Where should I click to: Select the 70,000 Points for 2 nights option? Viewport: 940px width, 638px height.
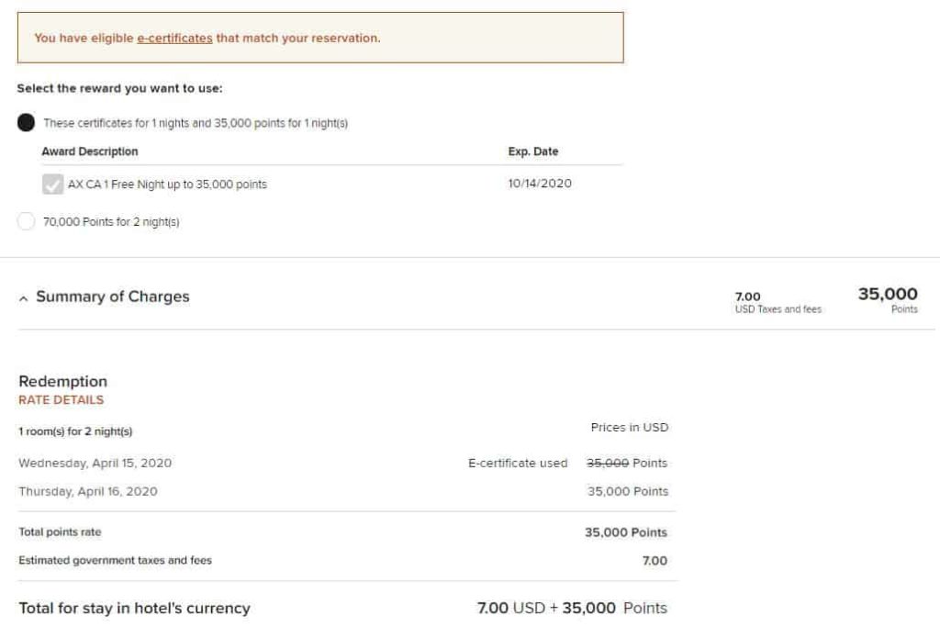coord(25,219)
